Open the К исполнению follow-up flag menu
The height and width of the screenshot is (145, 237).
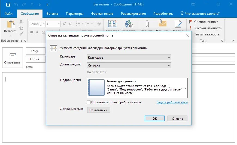203,22
